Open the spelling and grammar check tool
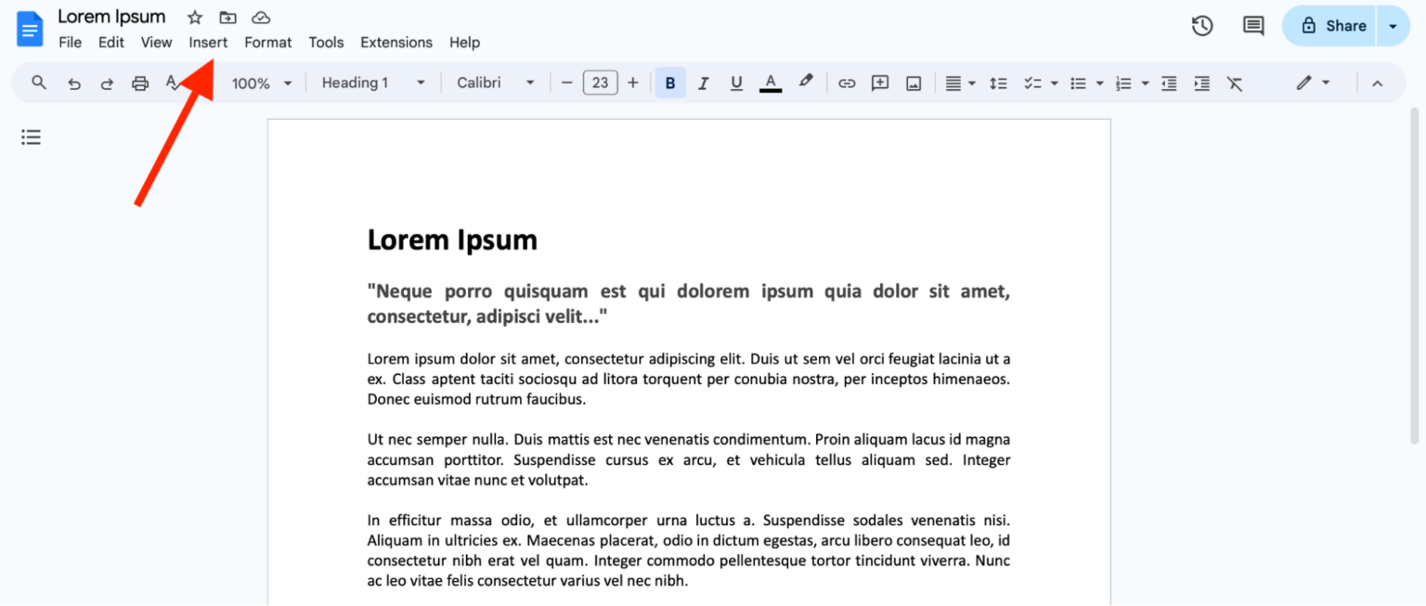This screenshot has width=1426, height=606. point(173,83)
